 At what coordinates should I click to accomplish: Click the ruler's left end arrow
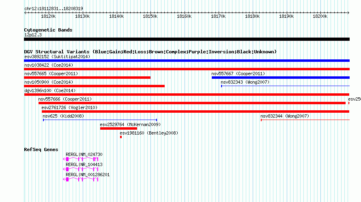[25, 13]
